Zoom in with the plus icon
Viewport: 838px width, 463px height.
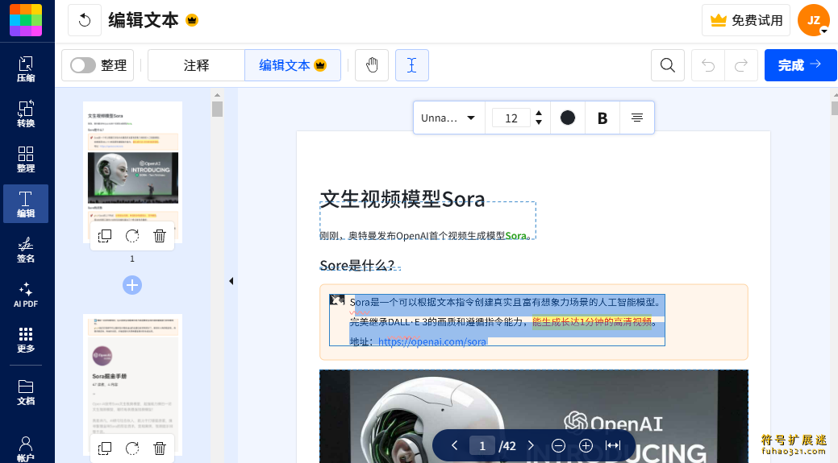586,445
